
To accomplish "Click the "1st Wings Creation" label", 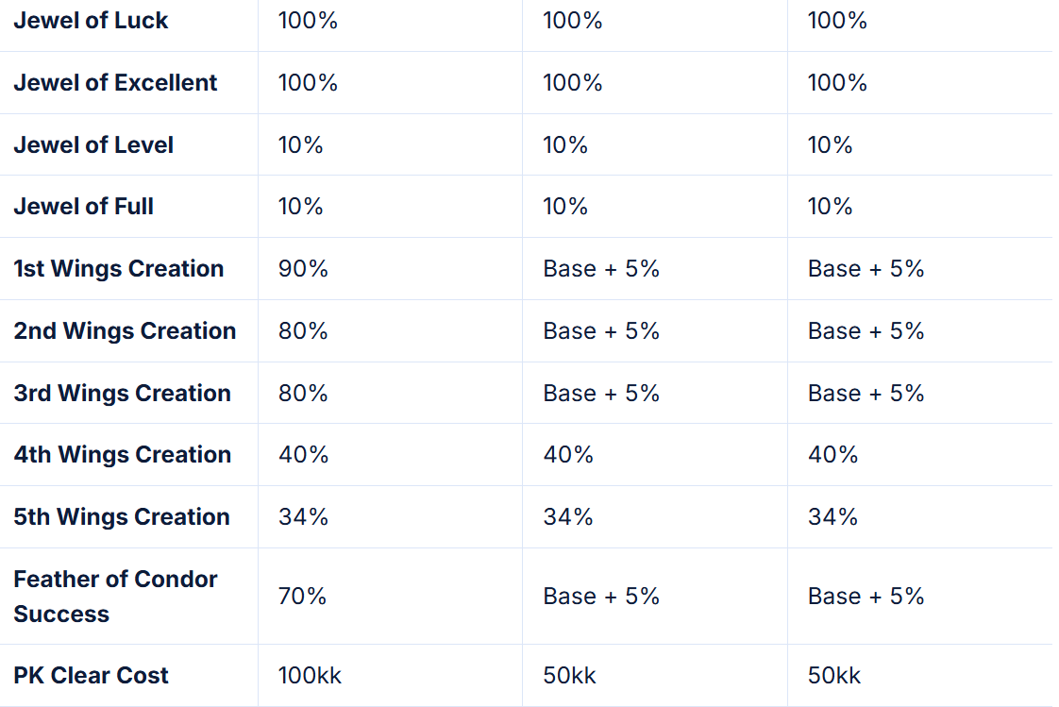I will point(118,269).
